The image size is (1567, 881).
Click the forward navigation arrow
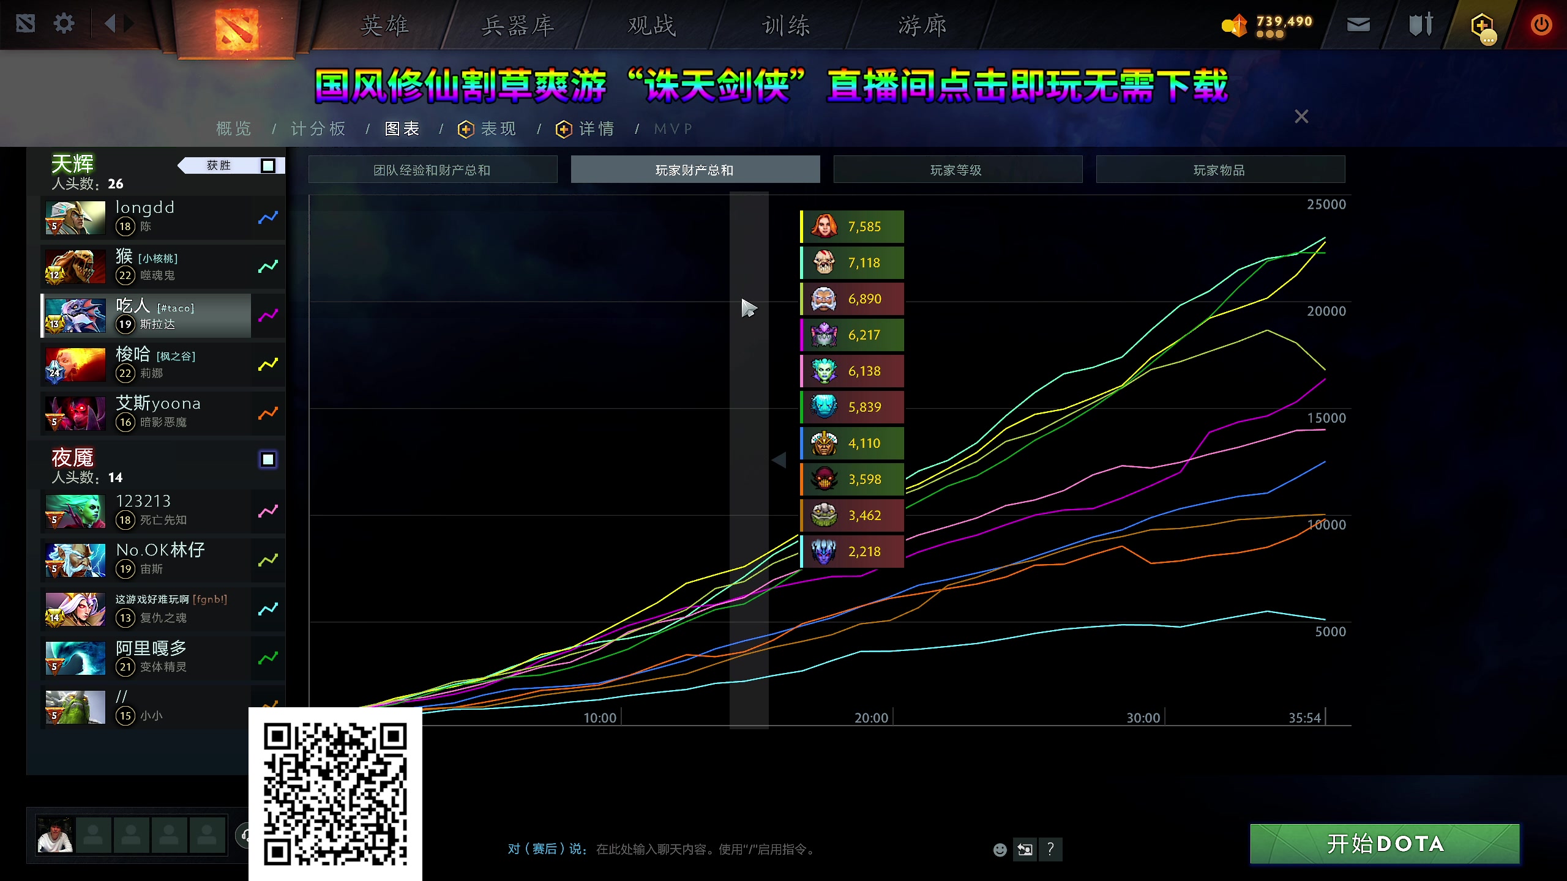129,23
